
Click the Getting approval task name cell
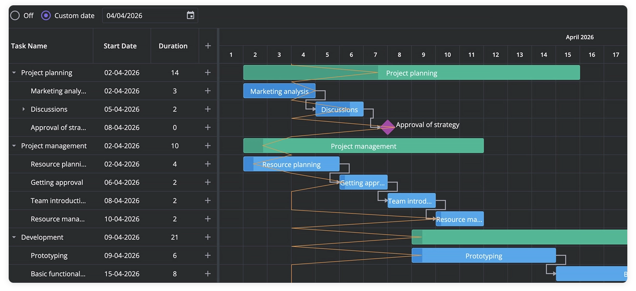tap(51, 183)
